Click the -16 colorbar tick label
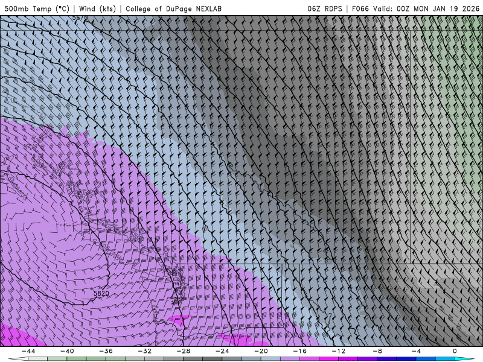 pyautogui.click(x=299, y=351)
